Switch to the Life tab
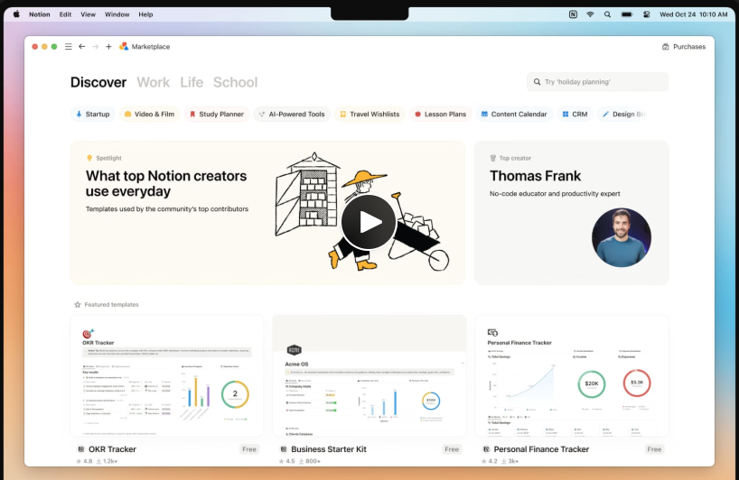 click(x=192, y=82)
